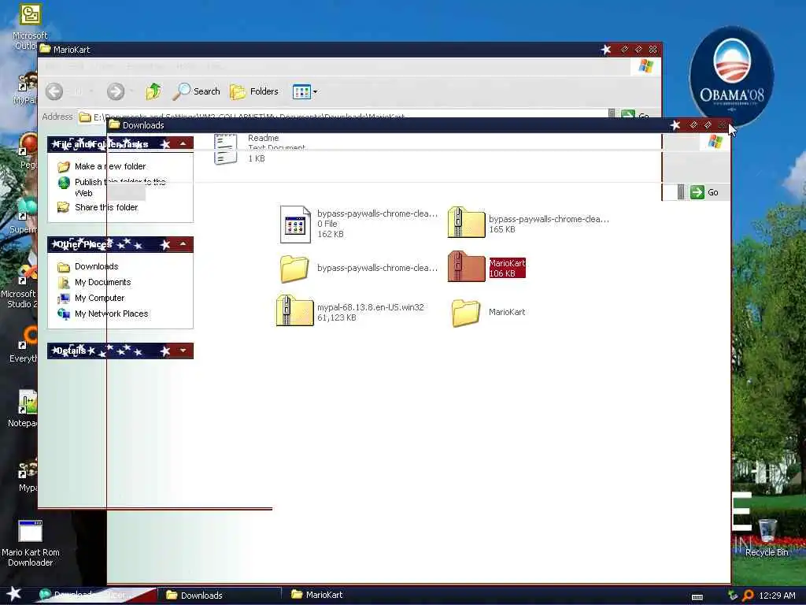Click the orange magnifier tray icon
This screenshot has height=605, width=806.
748,596
